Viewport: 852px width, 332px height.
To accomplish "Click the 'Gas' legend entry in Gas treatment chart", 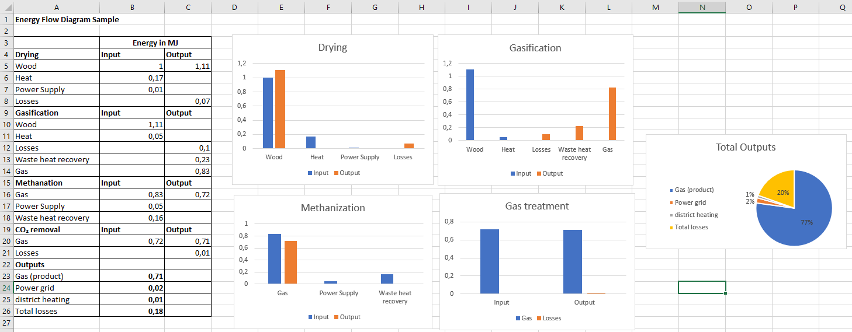I will (x=524, y=318).
